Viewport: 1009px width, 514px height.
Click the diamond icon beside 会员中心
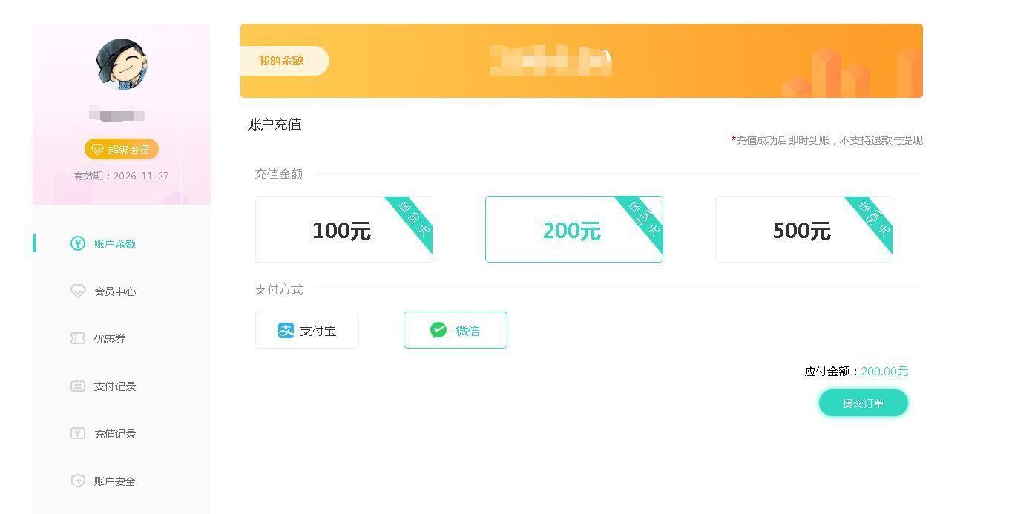coord(78,291)
